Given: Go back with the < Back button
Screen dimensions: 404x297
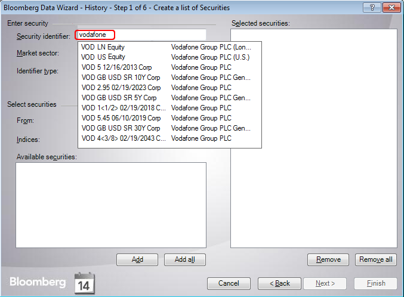Looking at the screenshot, I should 279,283.
